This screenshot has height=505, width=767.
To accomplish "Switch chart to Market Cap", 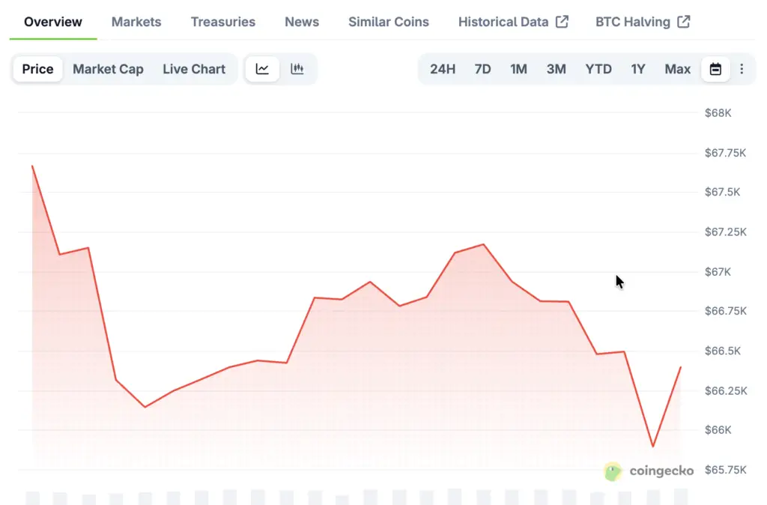I will (x=108, y=69).
